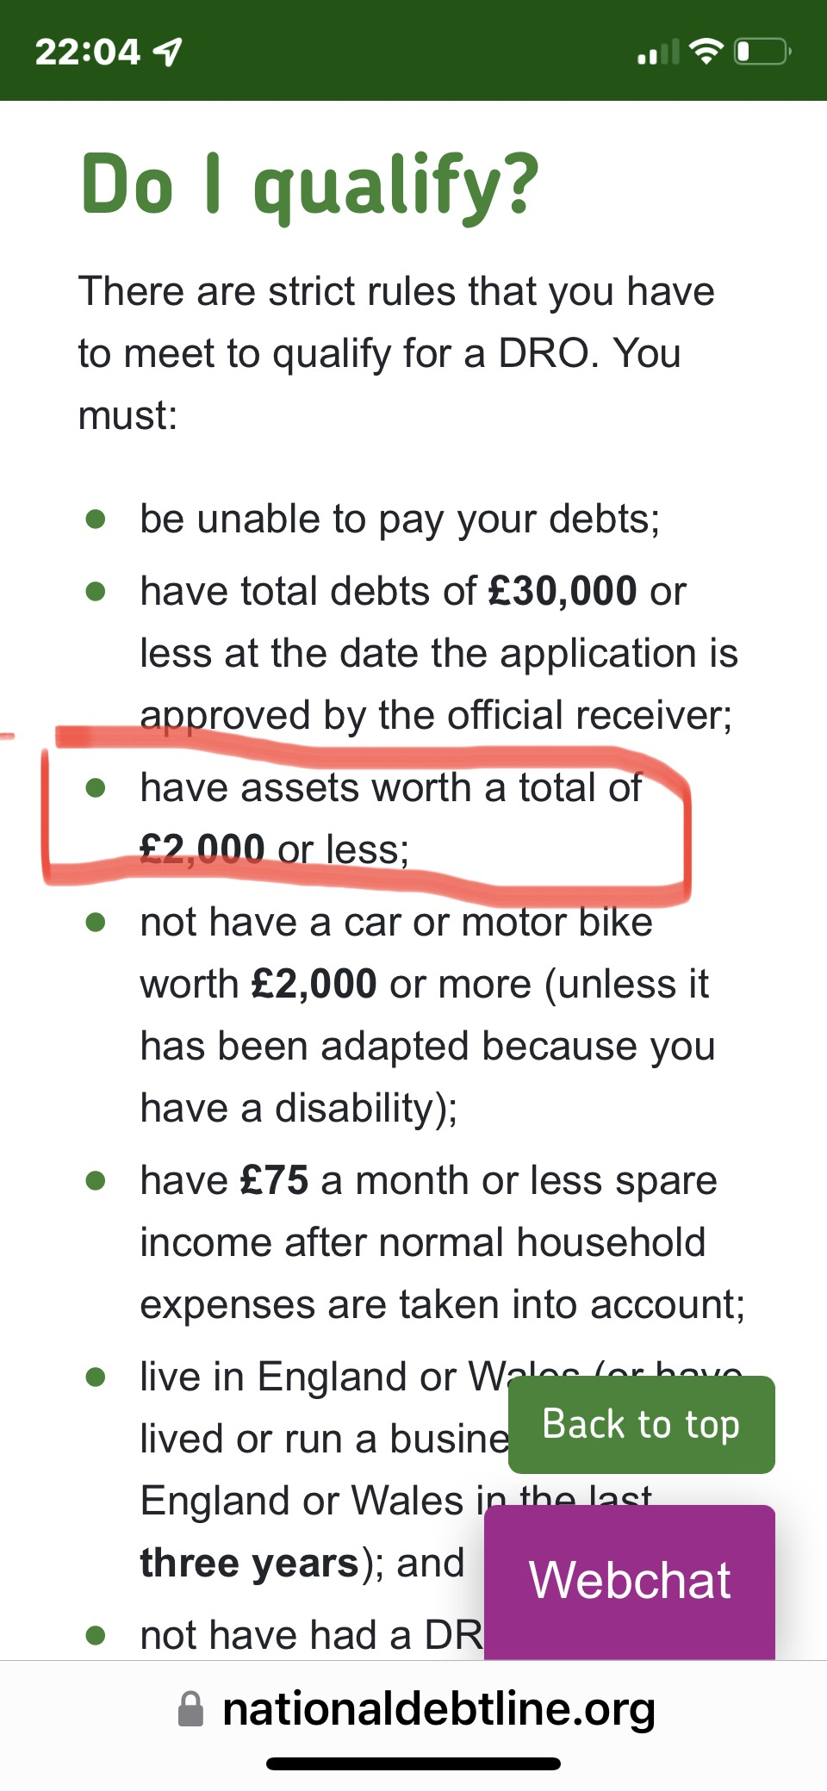Tap the green bullet beside 'be unable to pay'
Viewport: 827px width, 1791px height.
tap(96, 519)
